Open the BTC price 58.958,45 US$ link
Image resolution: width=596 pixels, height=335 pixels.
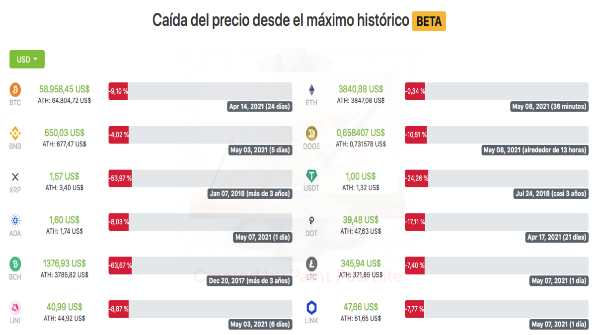click(65, 88)
